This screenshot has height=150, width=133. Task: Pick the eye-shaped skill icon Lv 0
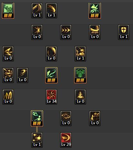point(66,118)
